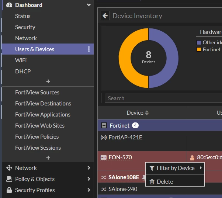Open the Users & Devices three-dot options
The height and width of the screenshot is (198, 222).
[x=89, y=49]
